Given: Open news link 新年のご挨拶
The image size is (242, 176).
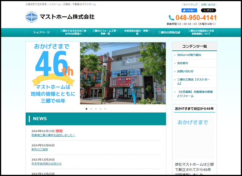Looking at the screenshot, I should 40,150.
